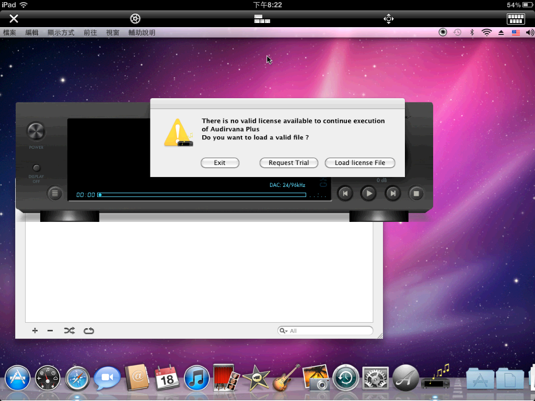Open the 檔案 menu
This screenshot has height=401, width=535.
click(x=9, y=33)
